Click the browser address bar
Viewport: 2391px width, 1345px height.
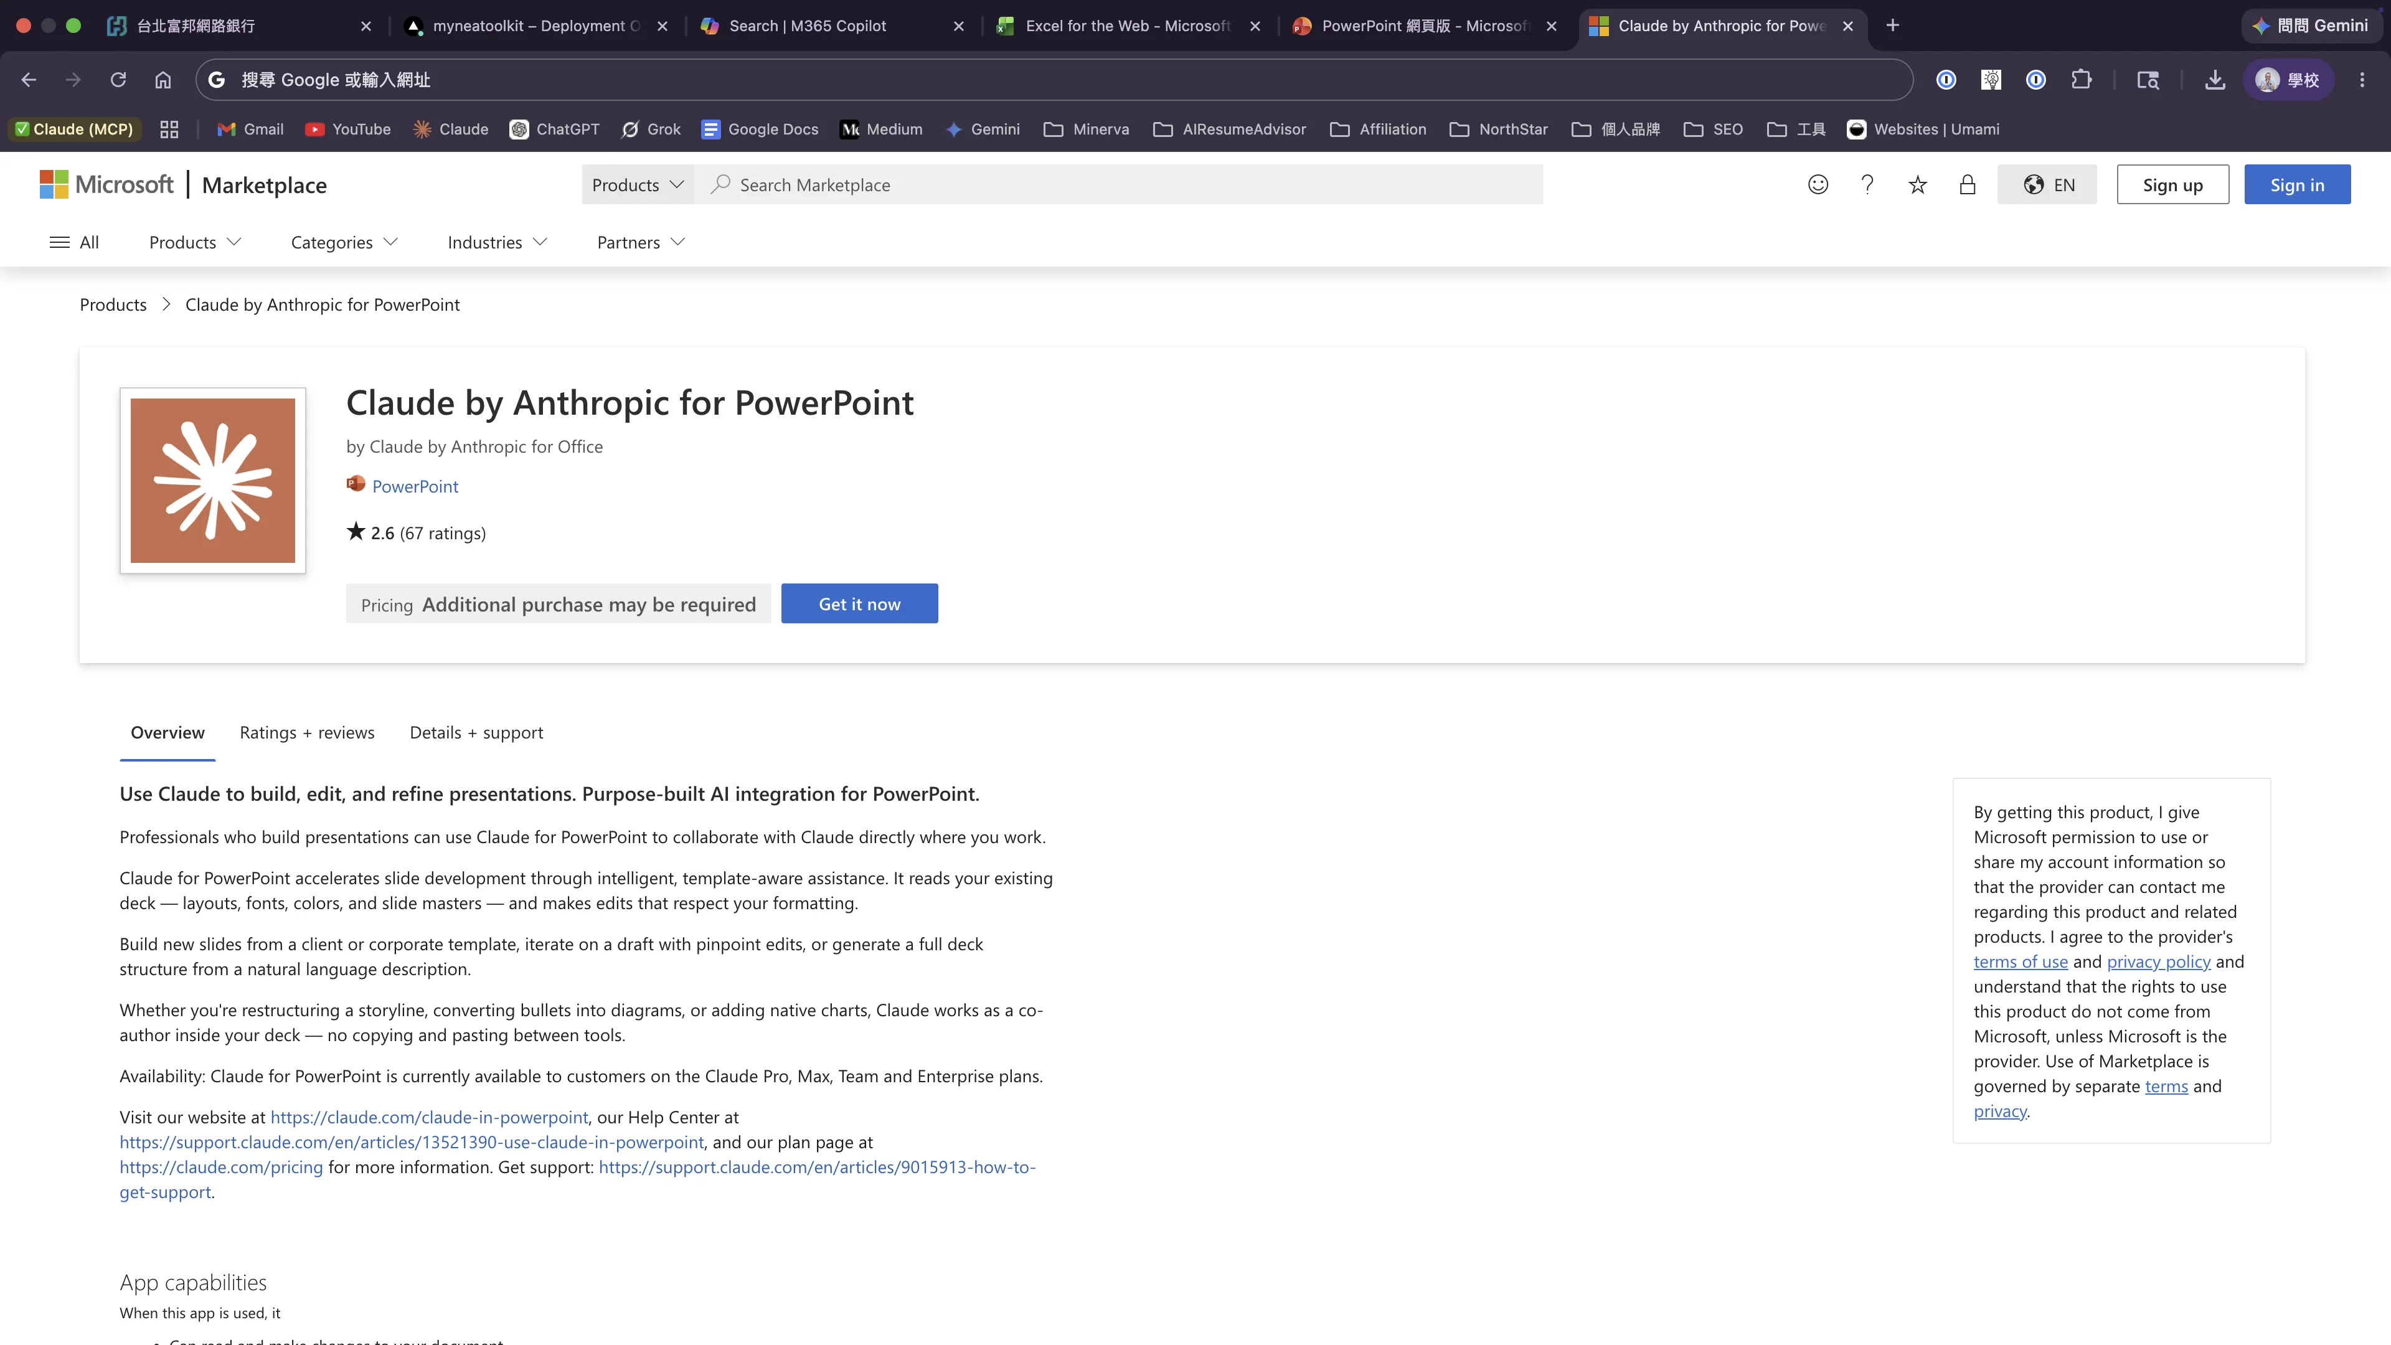[x=1054, y=80]
